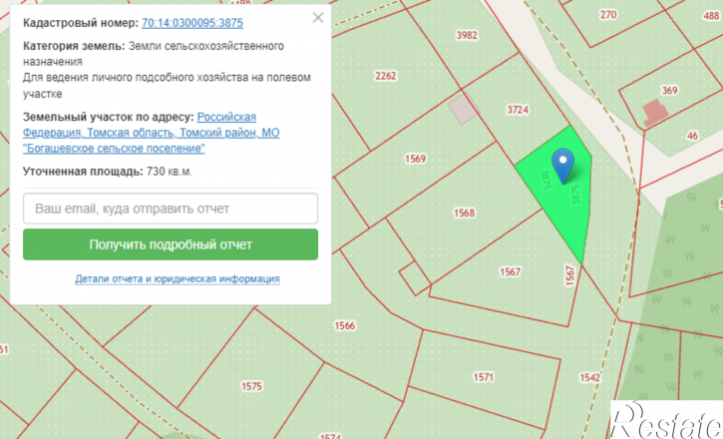Click the red building in parcel 369
The width and height of the screenshot is (723, 439).
pos(655,113)
